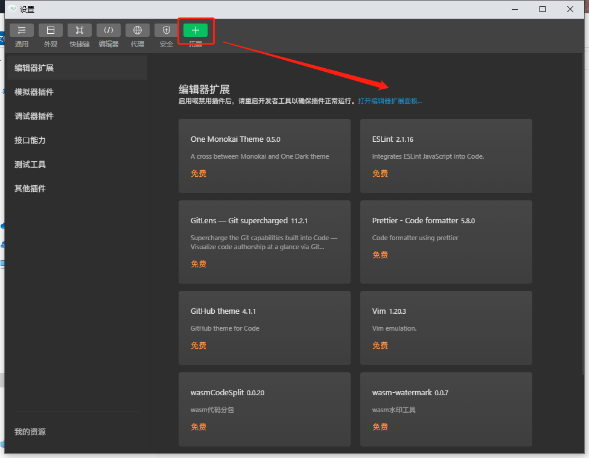Click the 'Code formatter using prettier' description
Screen dimensions: 589x458
coord(415,238)
